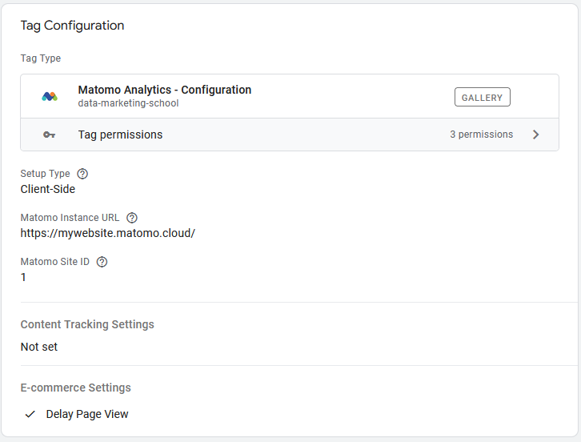The image size is (581, 442).
Task: Open help icon for Matomo Instance URL
Action: (132, 218)
